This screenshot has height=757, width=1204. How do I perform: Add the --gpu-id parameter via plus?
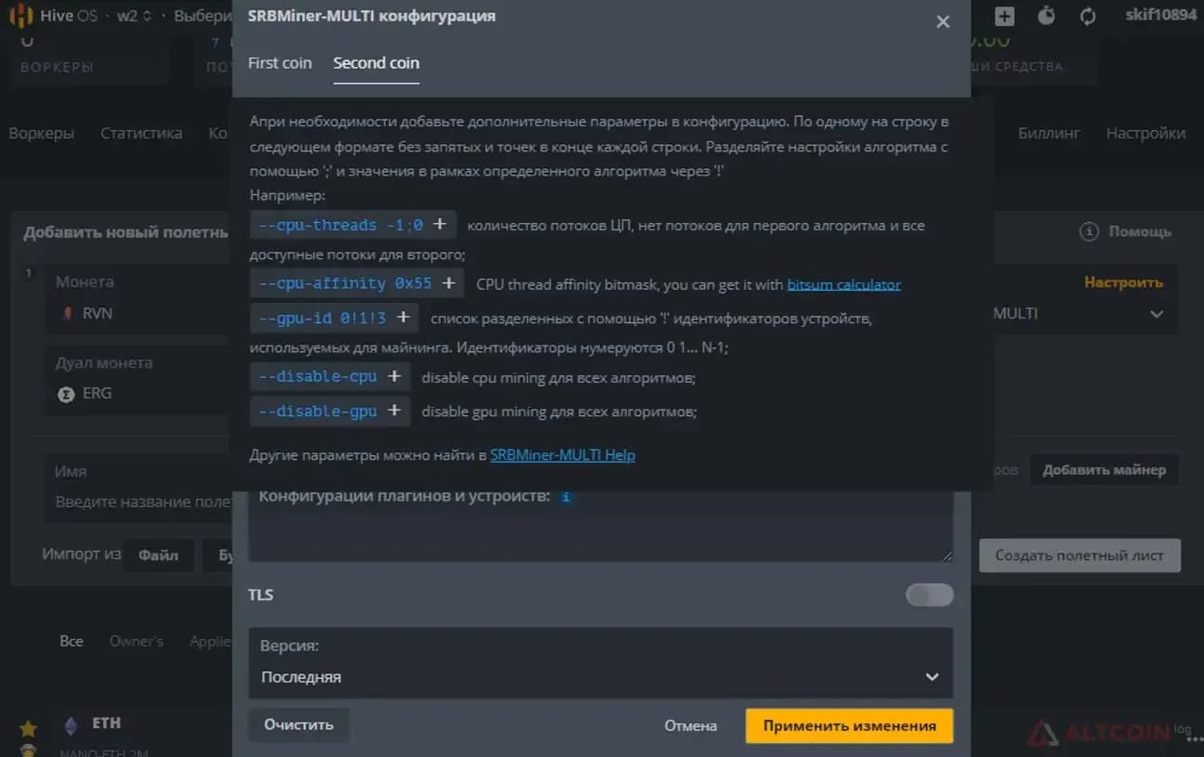(x=403, y=318)
